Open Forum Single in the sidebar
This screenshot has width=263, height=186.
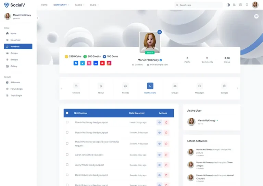[18, 89]
